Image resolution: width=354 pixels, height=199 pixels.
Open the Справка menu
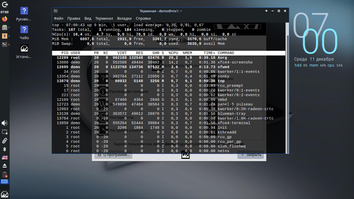tap(143, 18)
